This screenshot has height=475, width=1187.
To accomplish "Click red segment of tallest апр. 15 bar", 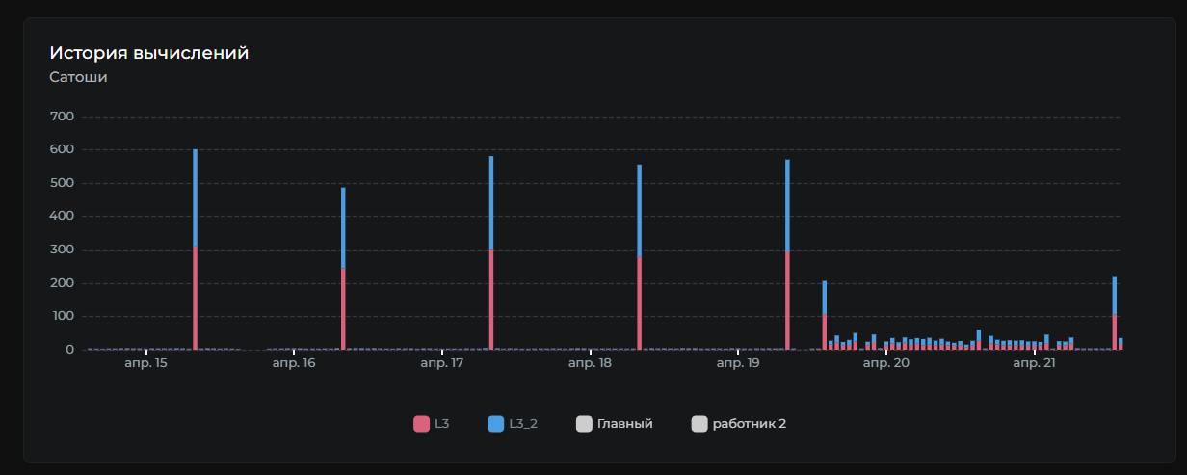I will 195,299.
